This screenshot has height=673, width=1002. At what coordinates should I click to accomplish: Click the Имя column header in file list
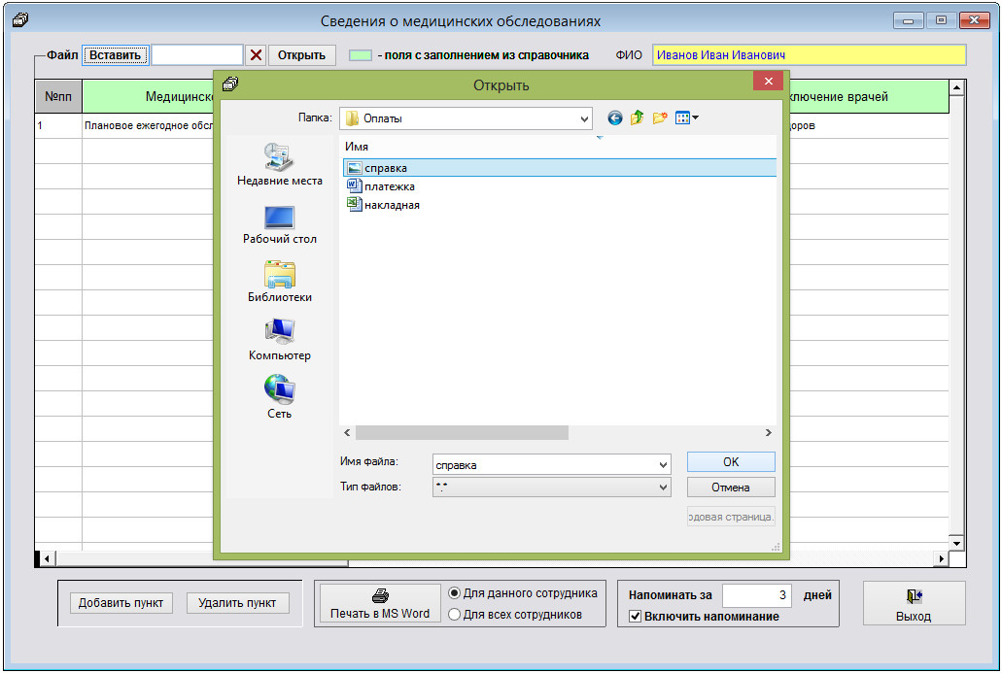(357, 147)
